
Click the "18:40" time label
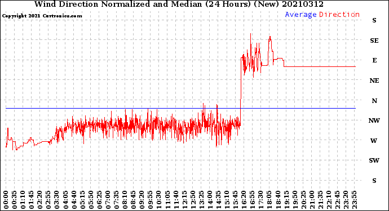pyautogui.click(x=278, y=200)
